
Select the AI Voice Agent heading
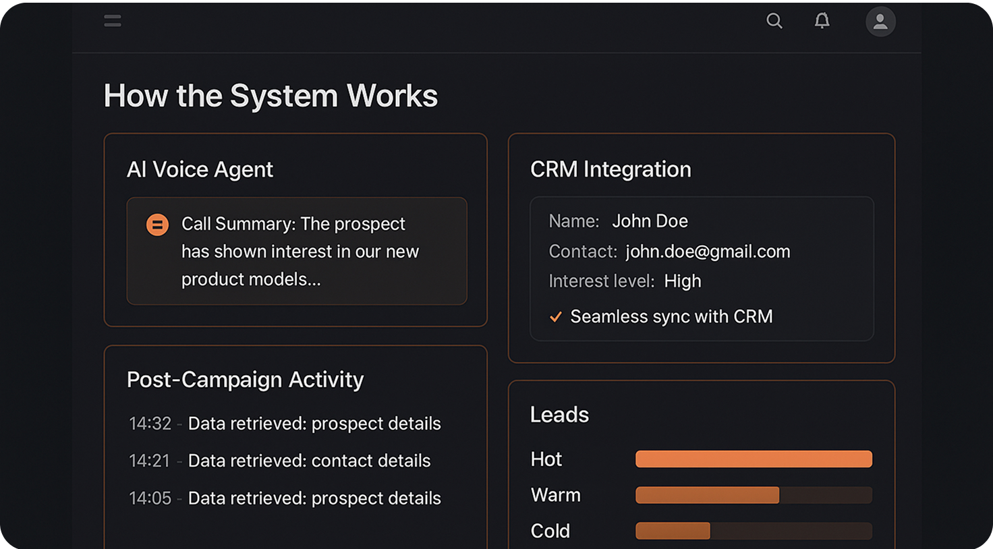(x=200, y=169)
